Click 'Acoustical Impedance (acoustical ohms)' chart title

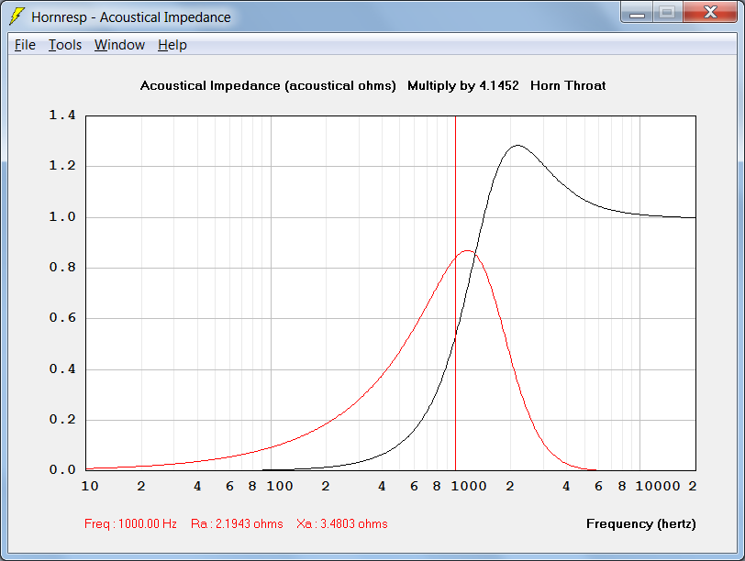point(268,86)
